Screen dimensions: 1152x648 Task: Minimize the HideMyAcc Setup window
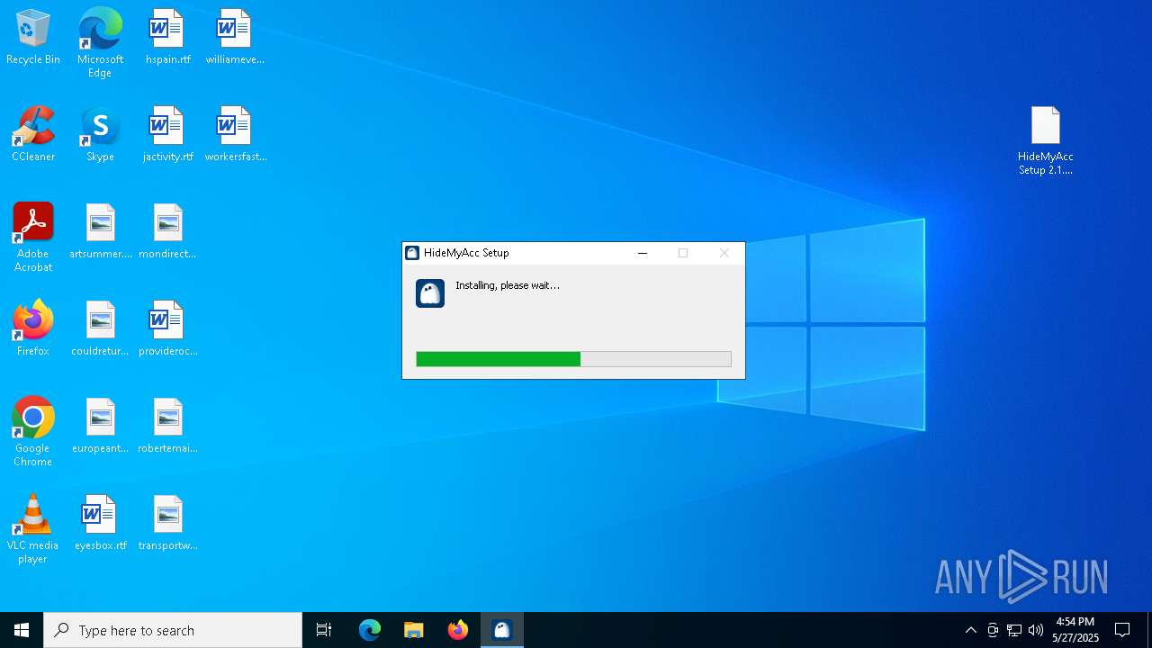pos(643,253)
